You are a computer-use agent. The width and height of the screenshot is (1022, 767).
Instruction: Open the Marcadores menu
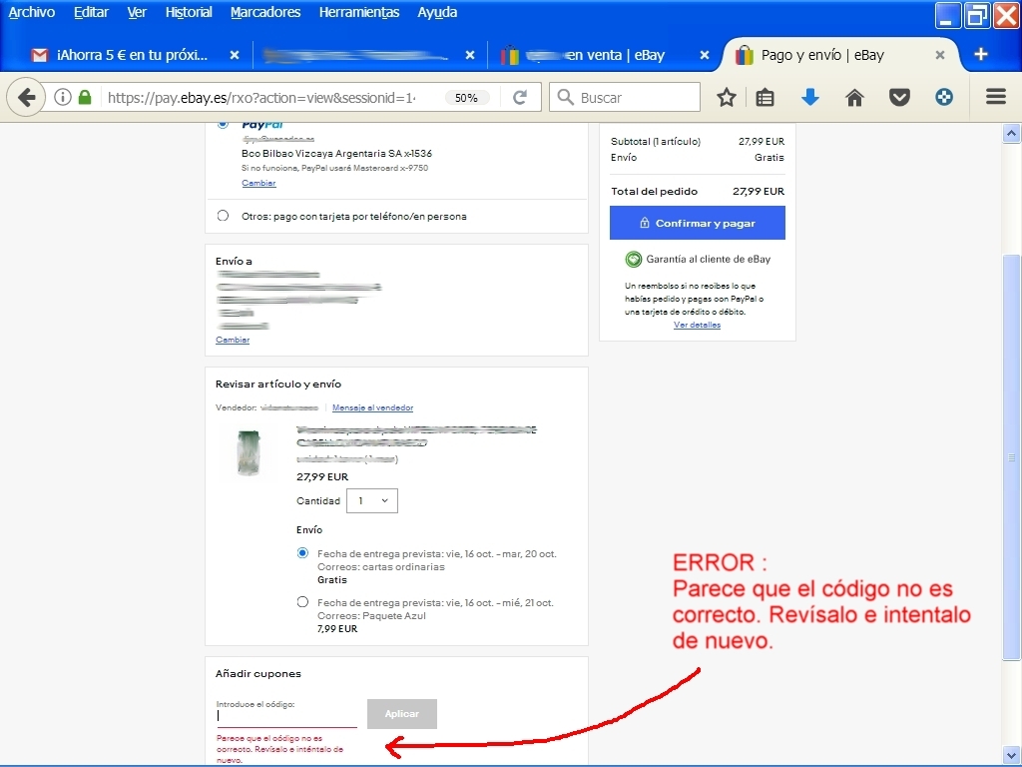pyautogui.click(x=265, y=12)
